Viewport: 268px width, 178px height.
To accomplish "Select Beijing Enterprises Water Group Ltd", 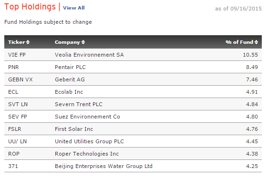I will [103, 166].
